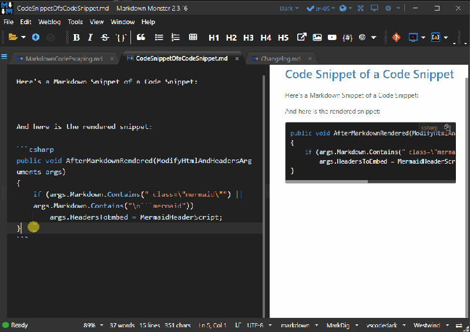Expand snippets addin dropdown arrow
Viewport: 470px width, 332px height.
(446, 38)
